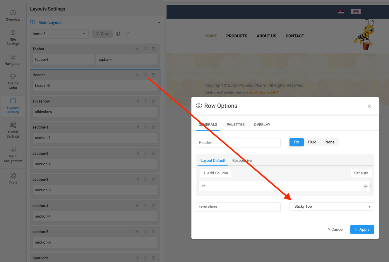This screenshot has height=262, width=389.
Task: Open Site Settings in sidebar
Action: point(13,38)
